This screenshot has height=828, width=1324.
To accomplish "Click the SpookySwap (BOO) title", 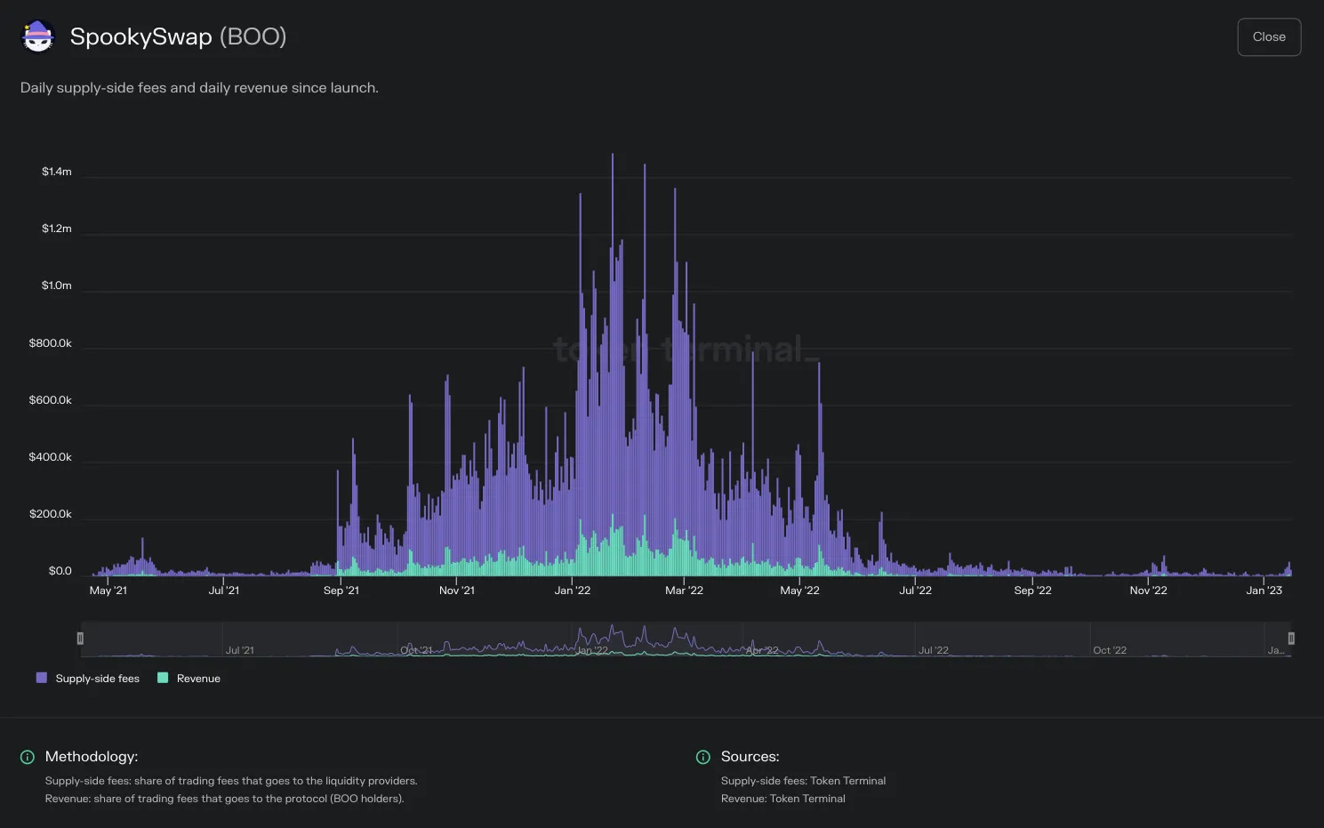I will coord(179,36).
